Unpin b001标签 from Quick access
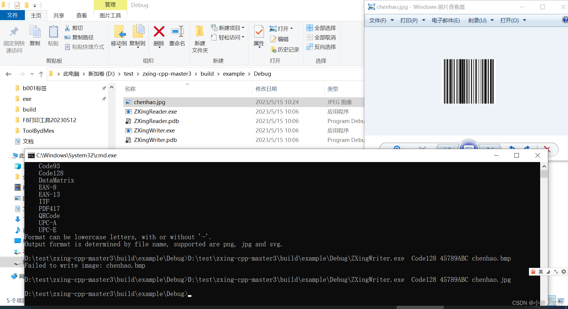 tap(104, 88)
